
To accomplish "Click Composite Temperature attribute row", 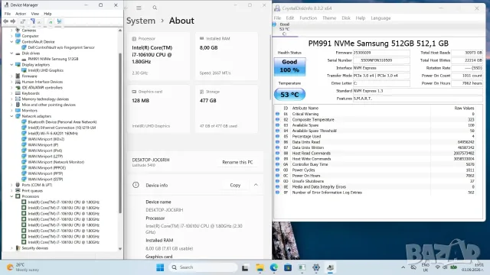I will click(x=375, y=119).
